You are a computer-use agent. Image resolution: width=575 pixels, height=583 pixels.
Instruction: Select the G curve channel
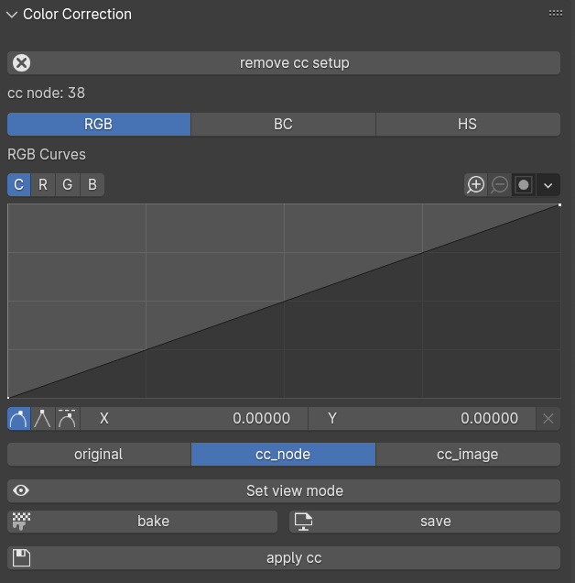point(68,185)
